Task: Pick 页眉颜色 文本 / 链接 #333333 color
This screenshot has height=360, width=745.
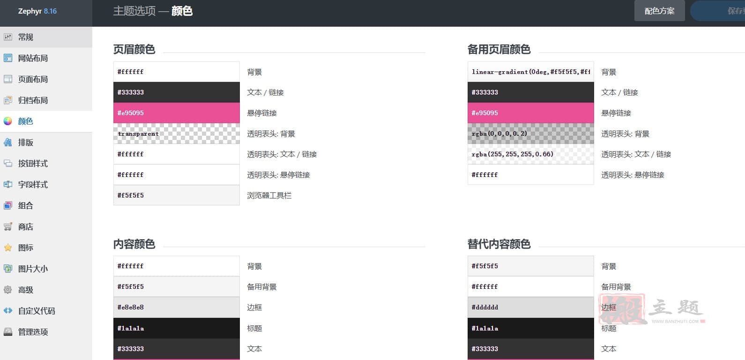Action: pos(177,92)
